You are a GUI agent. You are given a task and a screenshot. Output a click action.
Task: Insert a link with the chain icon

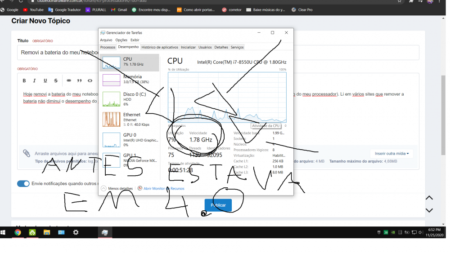pos(69,81)
